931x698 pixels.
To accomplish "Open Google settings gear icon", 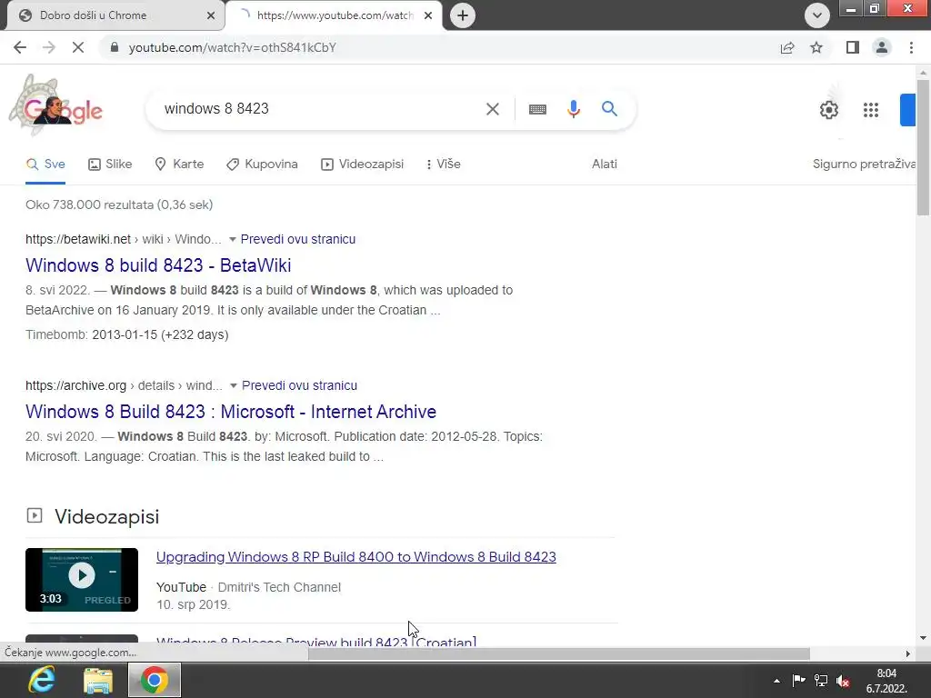I will [829, 110].
